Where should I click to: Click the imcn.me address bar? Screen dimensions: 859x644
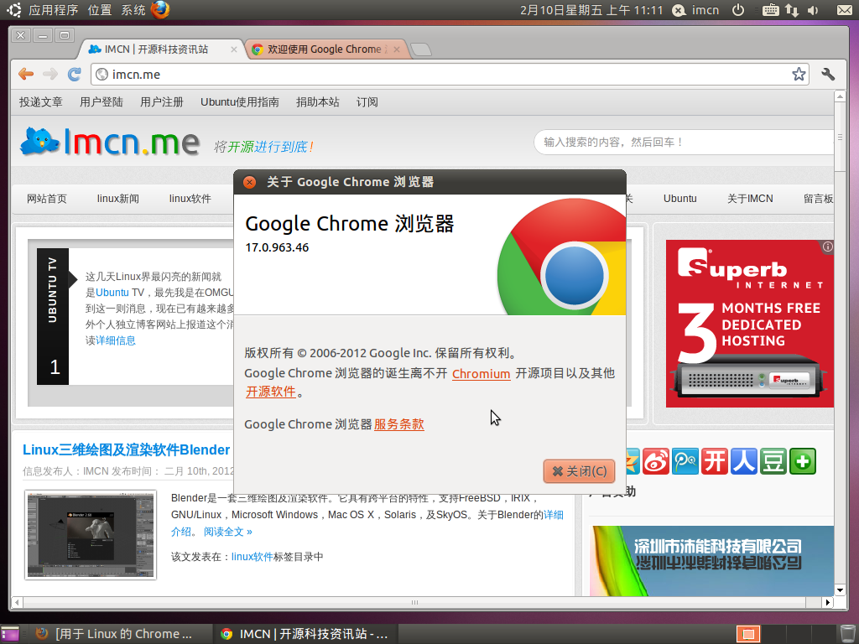[x=450, y=75]
